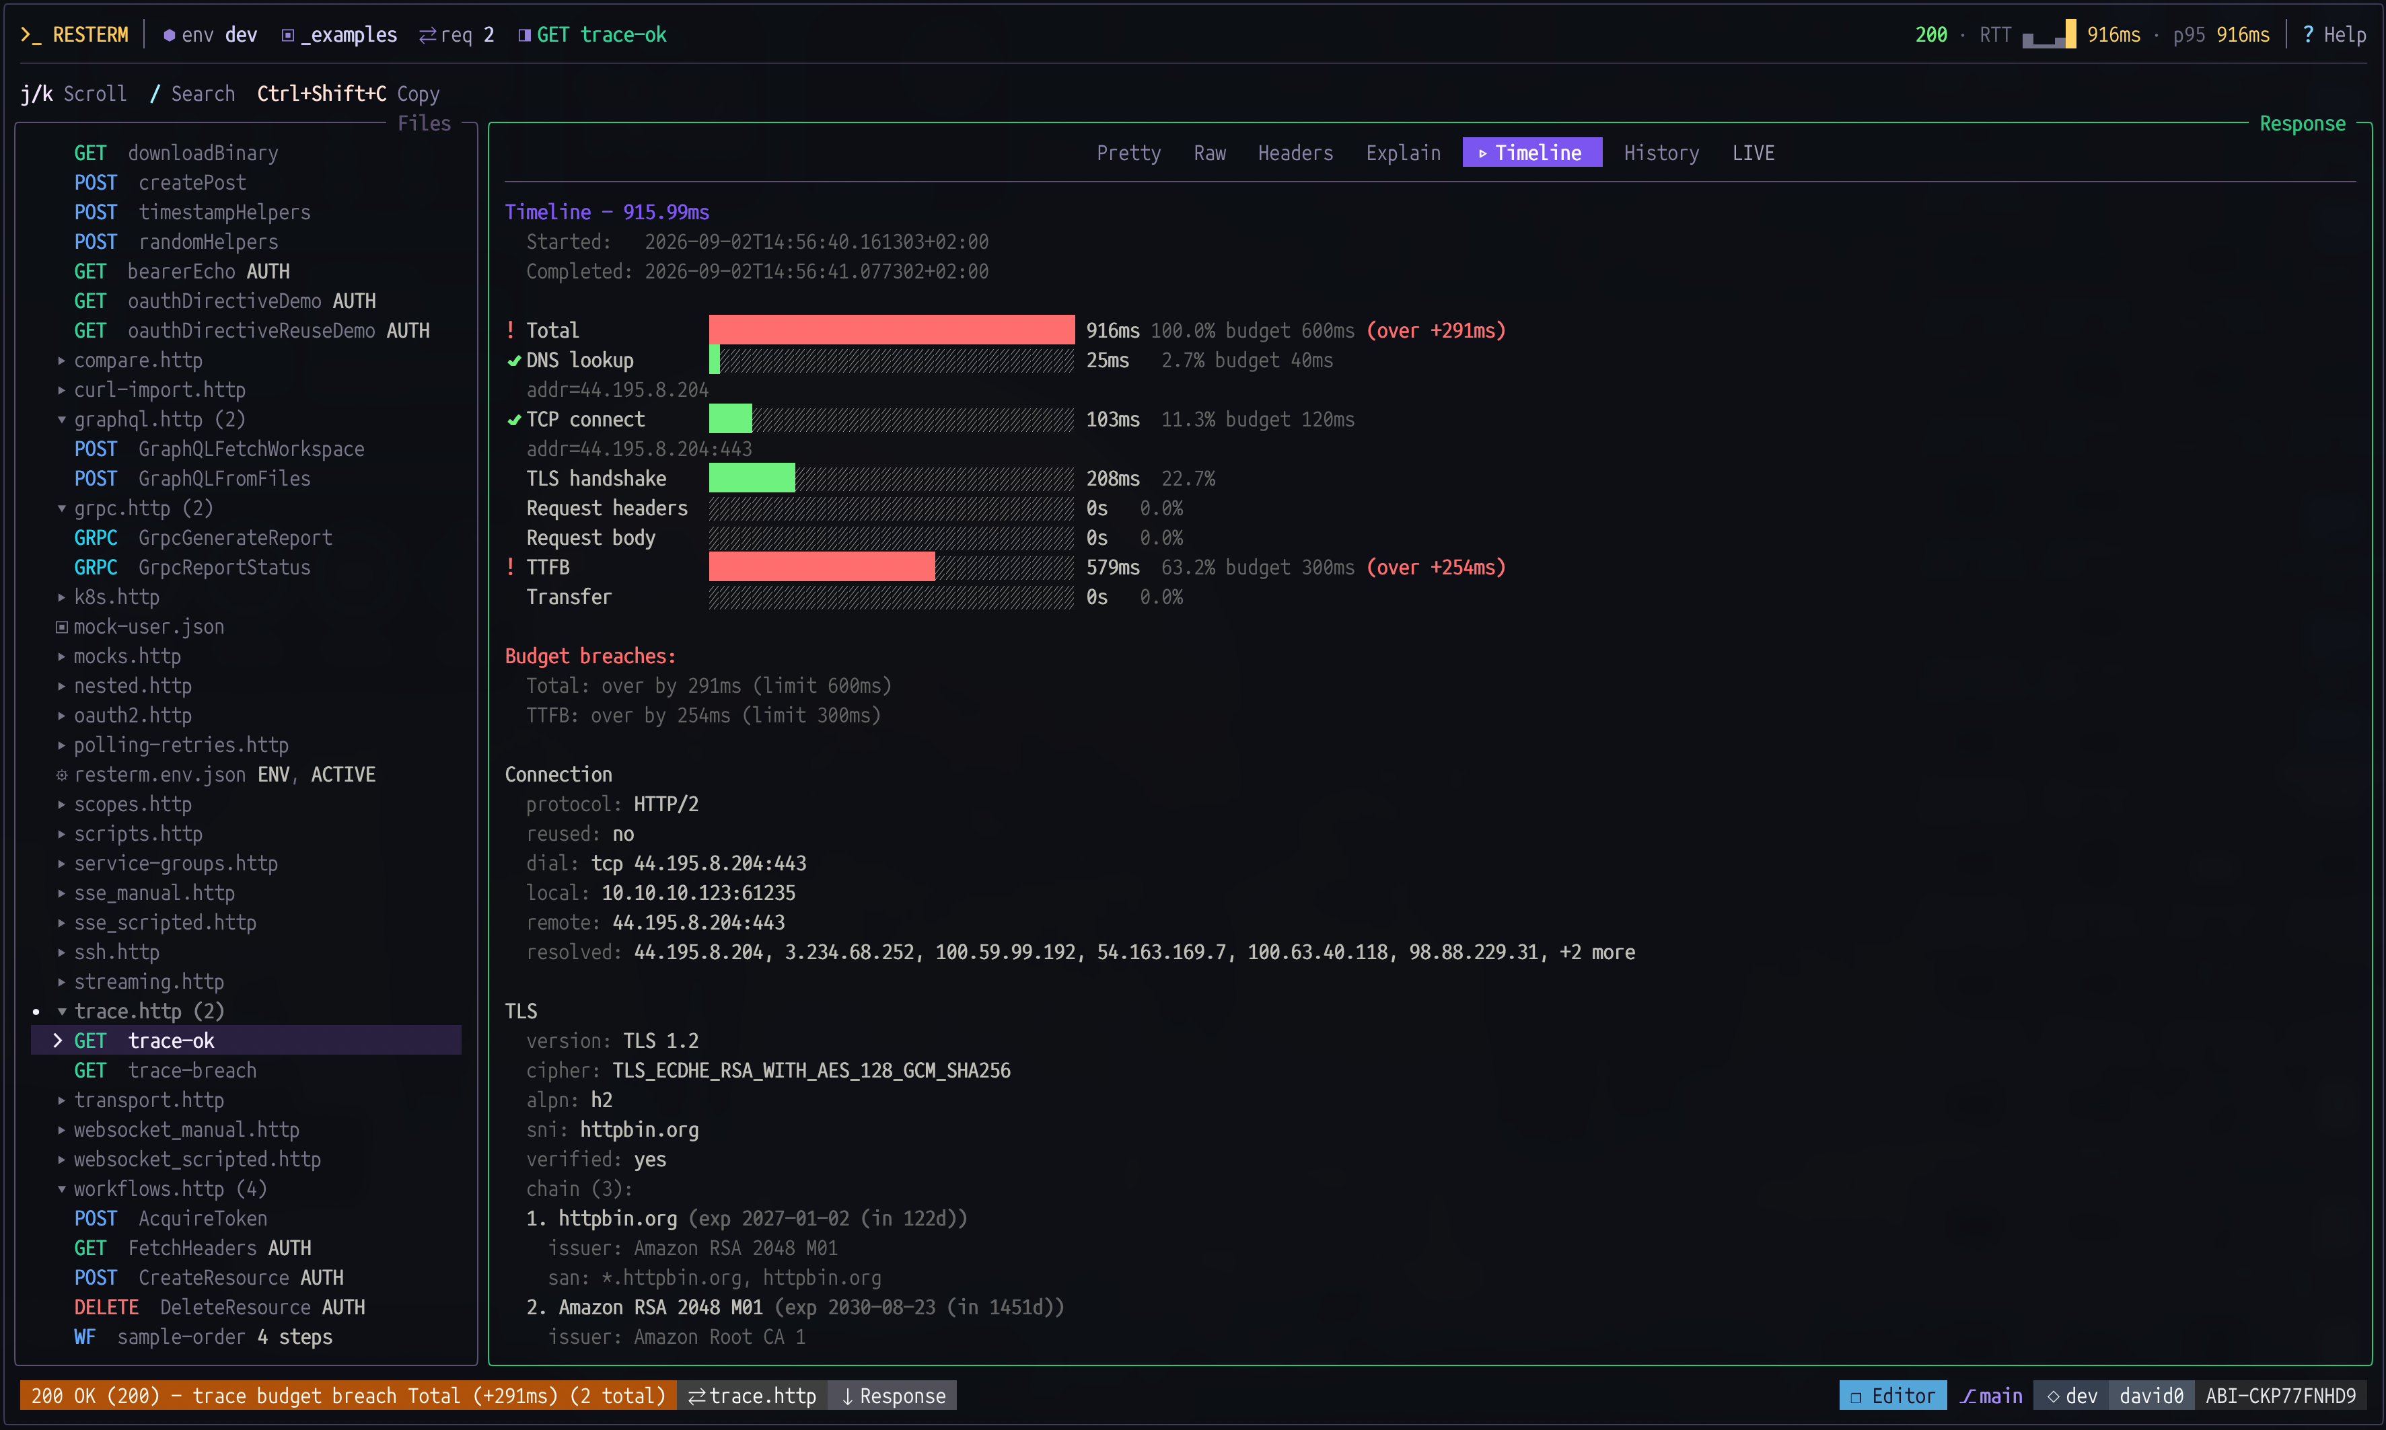Image resolution: width=2386 pixels, height=1430 pixels.
Task: Expand websocket_scripted.http
Action: 62,1159
